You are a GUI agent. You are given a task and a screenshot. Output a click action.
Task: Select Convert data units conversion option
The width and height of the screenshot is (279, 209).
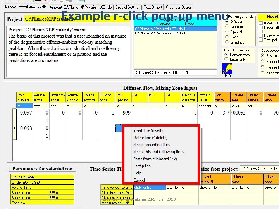coord(226,55)
